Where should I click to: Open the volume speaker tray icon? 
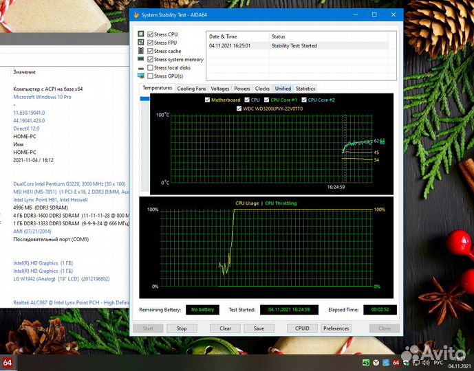426,363
